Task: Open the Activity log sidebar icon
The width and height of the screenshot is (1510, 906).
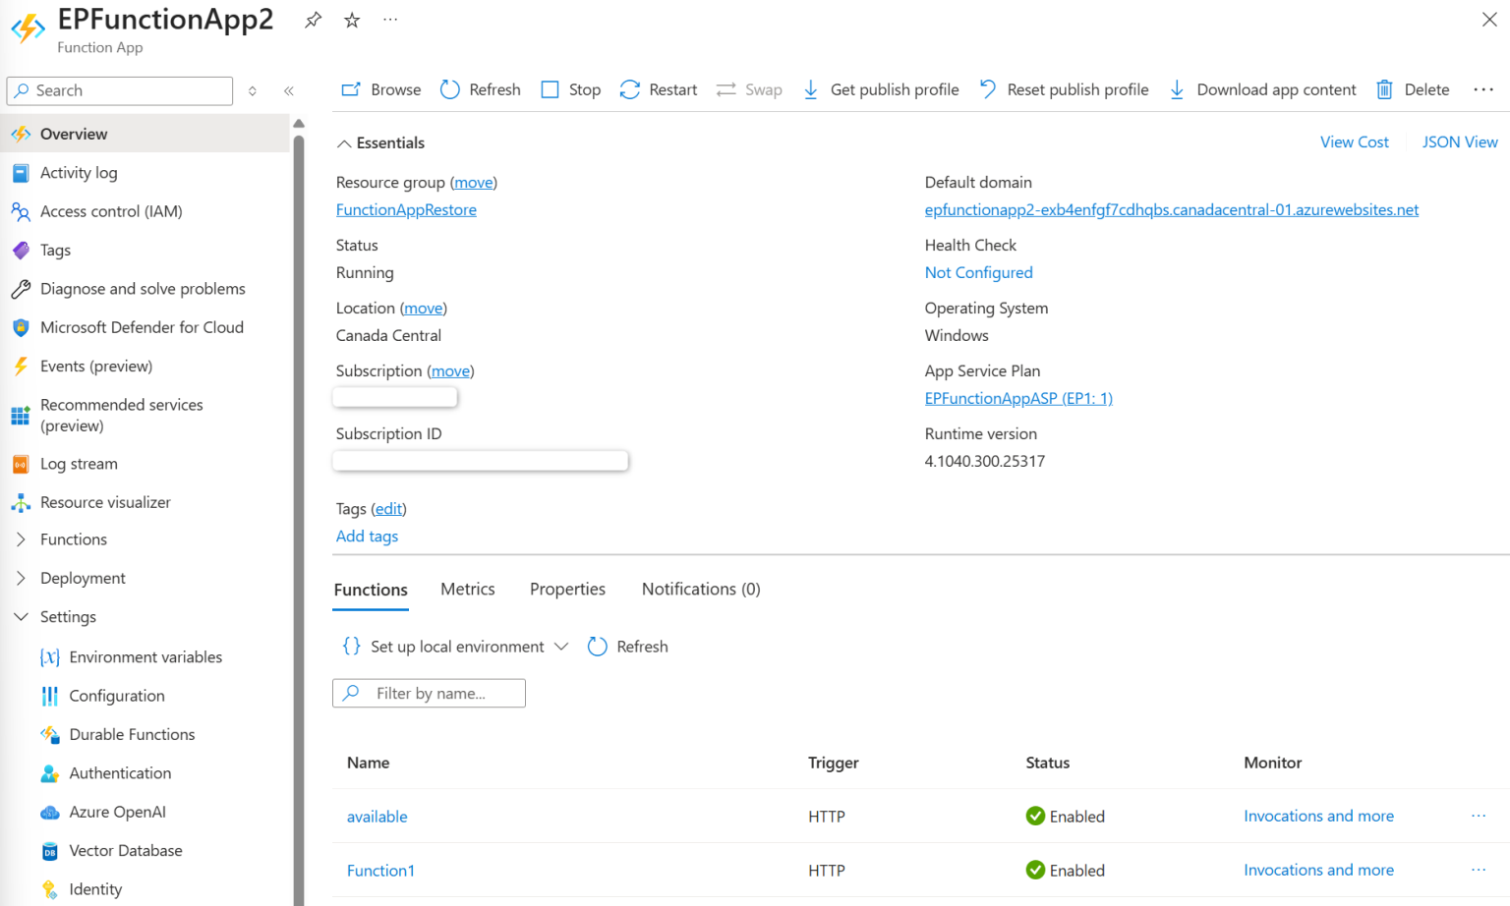Action: click(22, 173)
